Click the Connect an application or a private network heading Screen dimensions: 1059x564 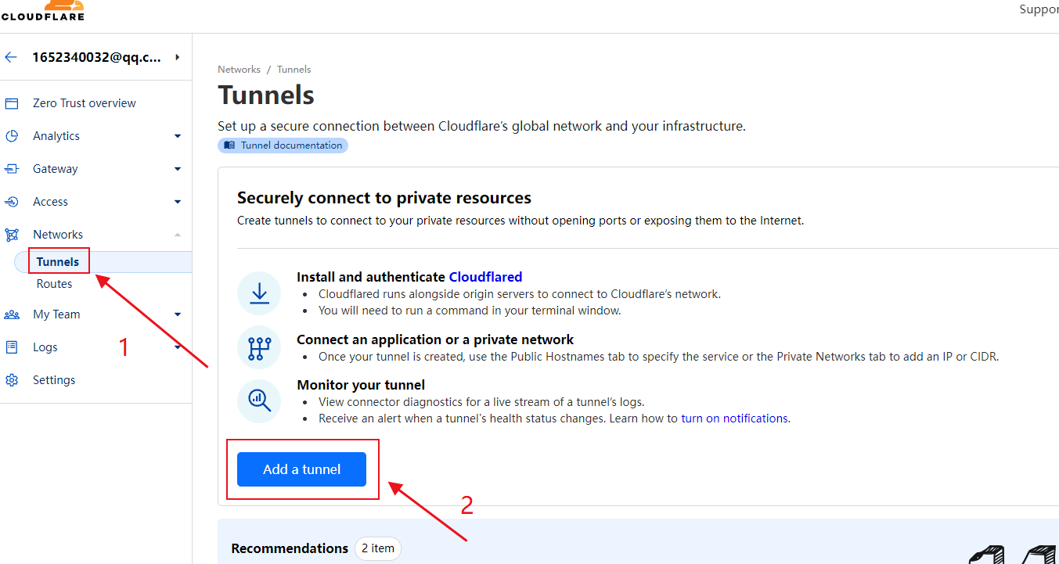(435, 339)
